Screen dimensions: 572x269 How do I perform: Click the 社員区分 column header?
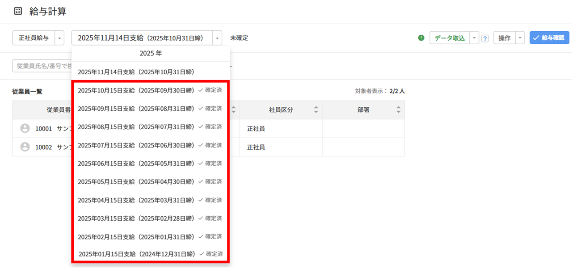281,109
